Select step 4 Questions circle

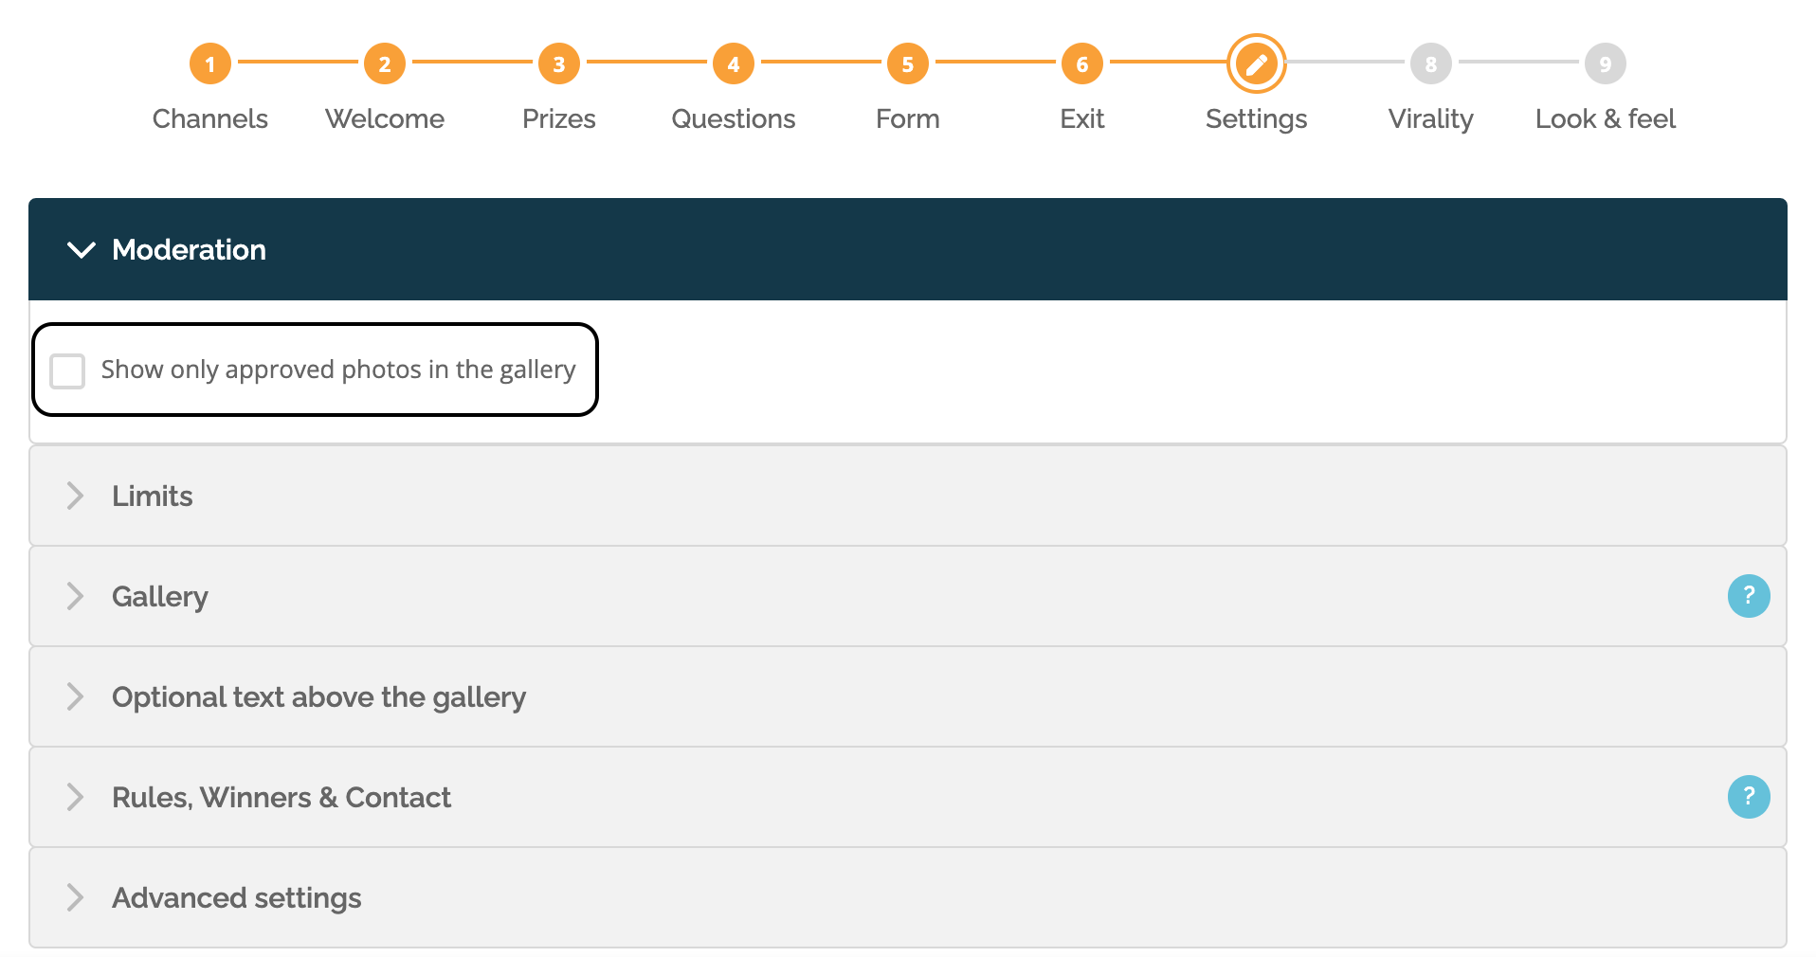tap(734, 63)
